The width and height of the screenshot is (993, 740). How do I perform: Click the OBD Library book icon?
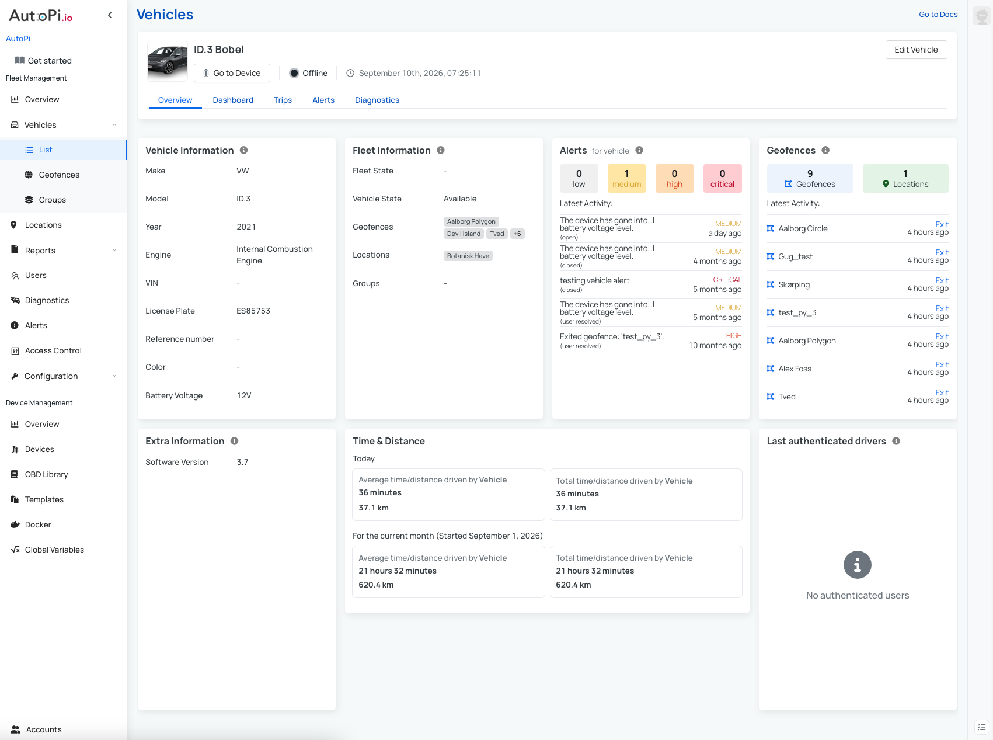coord(15,474)
